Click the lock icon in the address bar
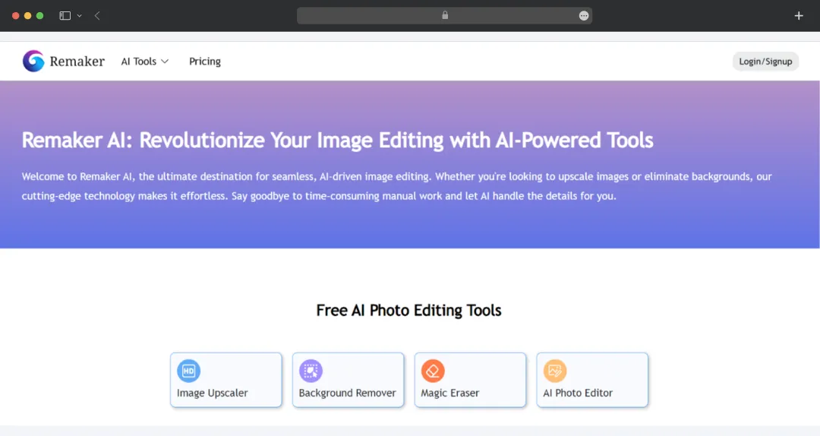Screen dimensions: 820x436 [445, 15]
